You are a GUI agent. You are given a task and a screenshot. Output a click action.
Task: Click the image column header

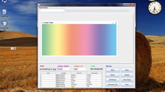63,73
